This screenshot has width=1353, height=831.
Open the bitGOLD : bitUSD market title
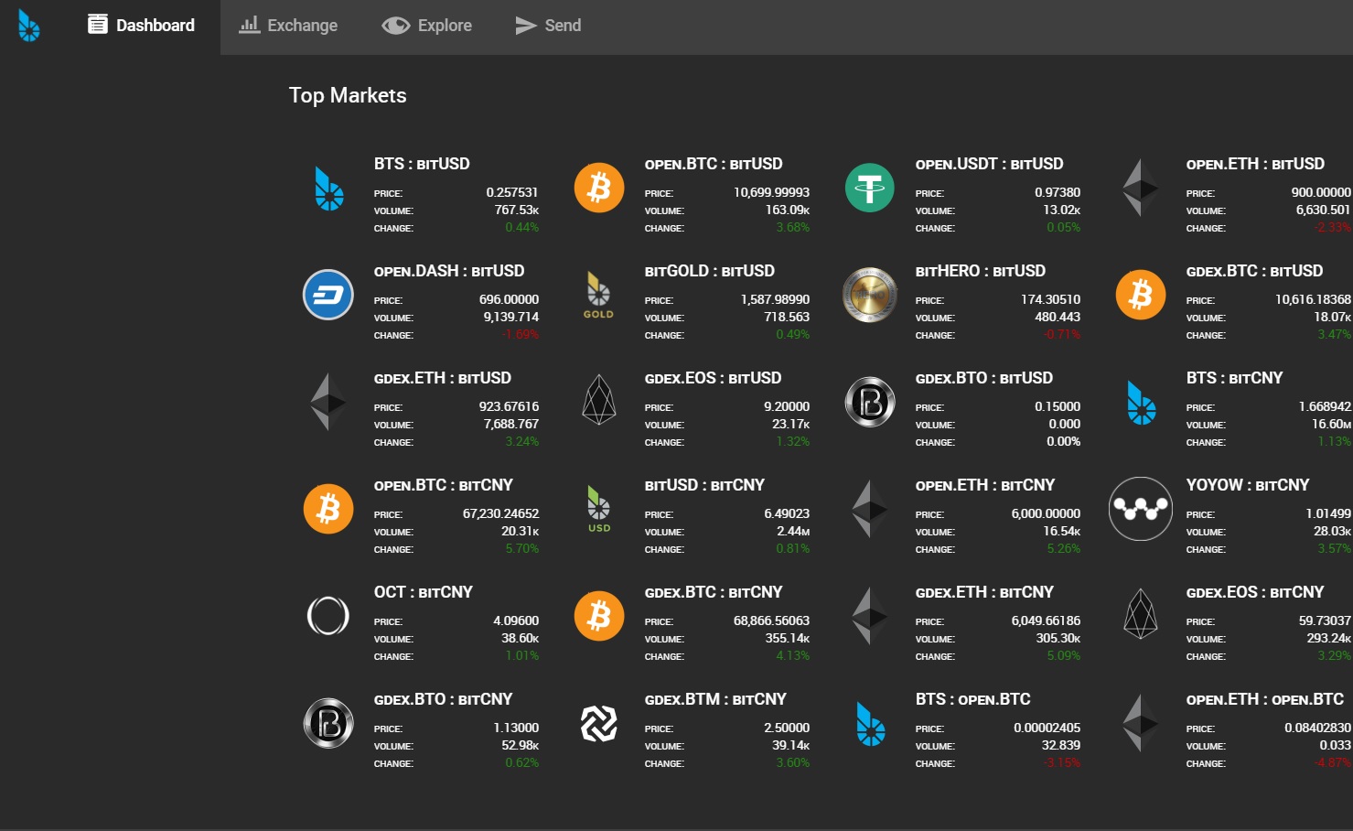click(x=710, y=271)
